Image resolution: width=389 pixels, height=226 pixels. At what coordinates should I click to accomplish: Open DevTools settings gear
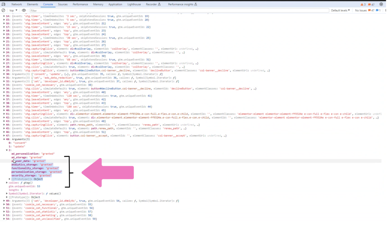tap(381, 4)
